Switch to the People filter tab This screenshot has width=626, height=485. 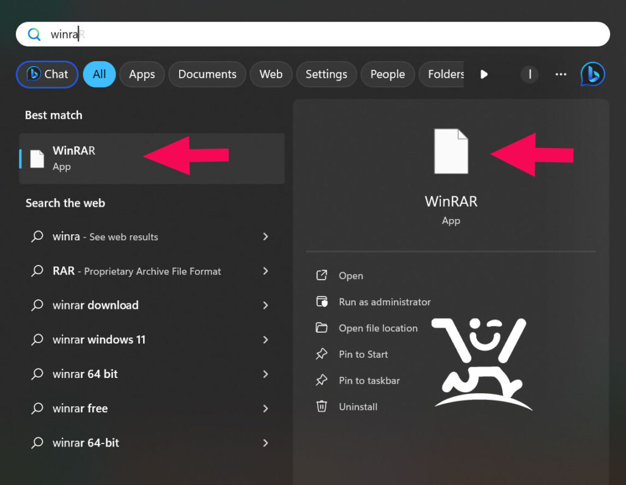click(388, 74)
